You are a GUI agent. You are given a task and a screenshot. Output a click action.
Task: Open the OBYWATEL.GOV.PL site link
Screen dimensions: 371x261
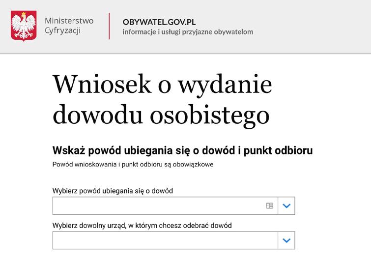point(159,22)
